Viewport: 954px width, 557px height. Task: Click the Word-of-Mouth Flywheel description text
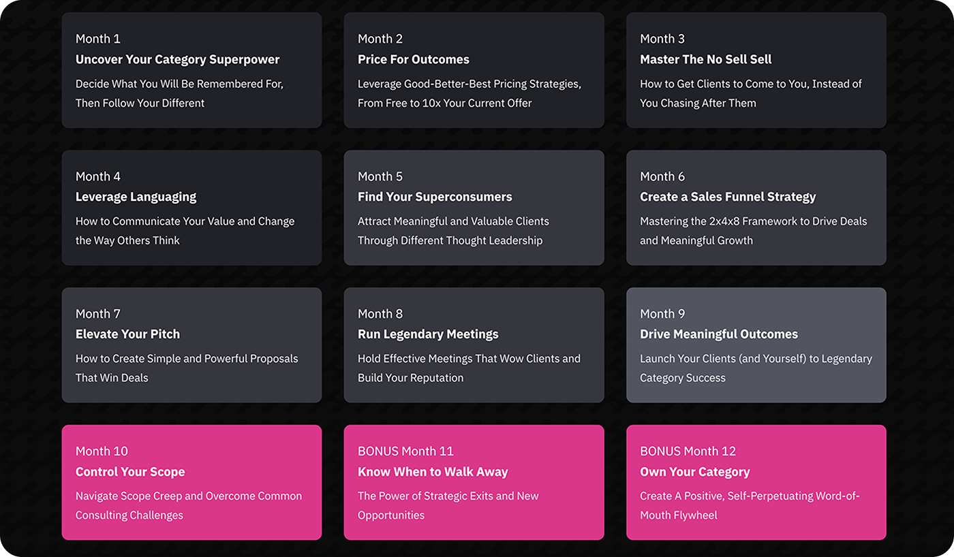pos(750,506)
